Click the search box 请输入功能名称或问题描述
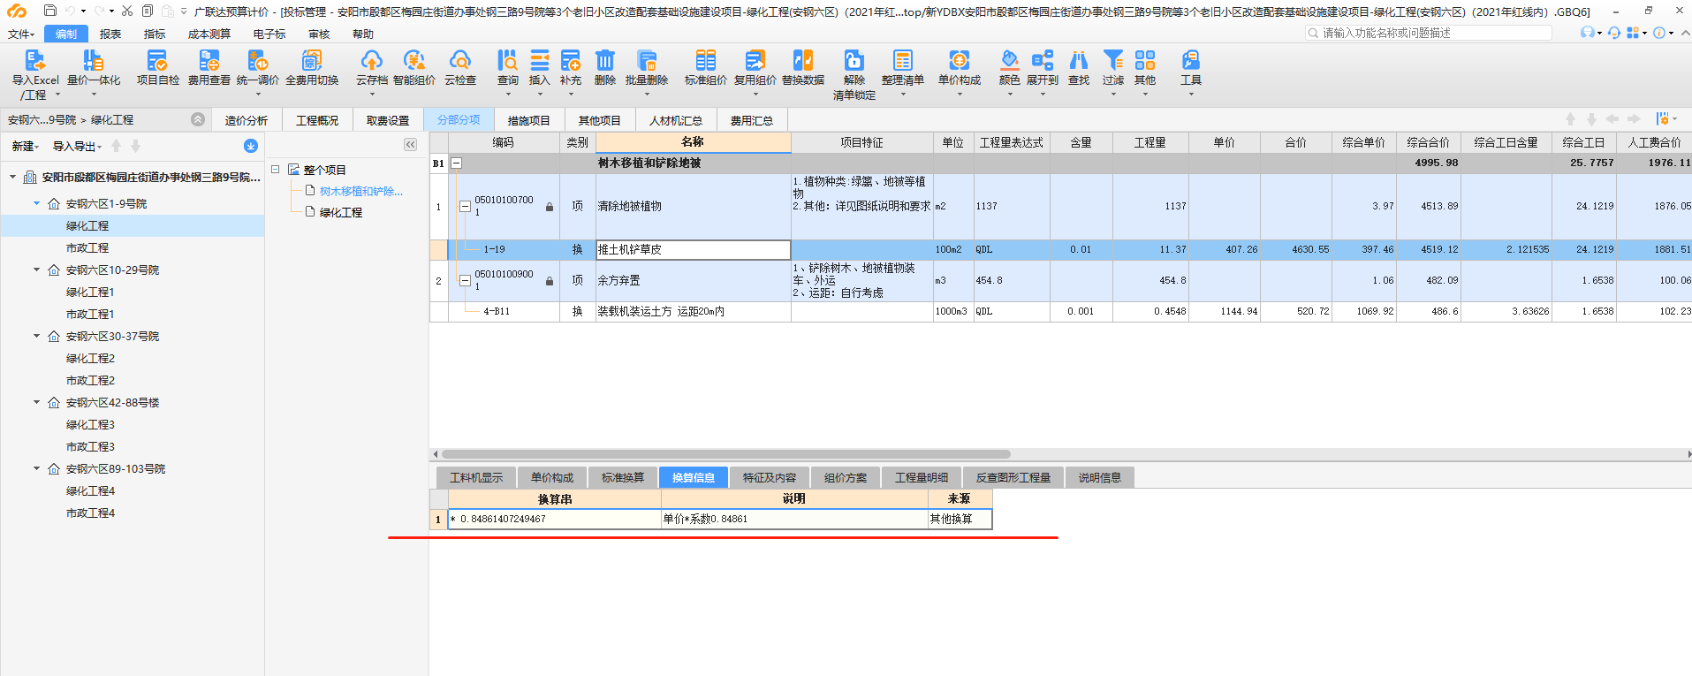This screenshot has height=676, width=1692. click(1429, 33)
